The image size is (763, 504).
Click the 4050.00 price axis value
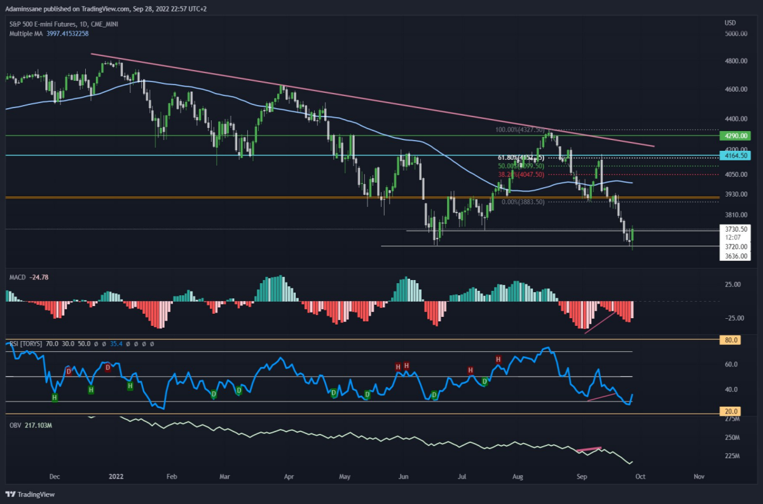coord(735,174)
